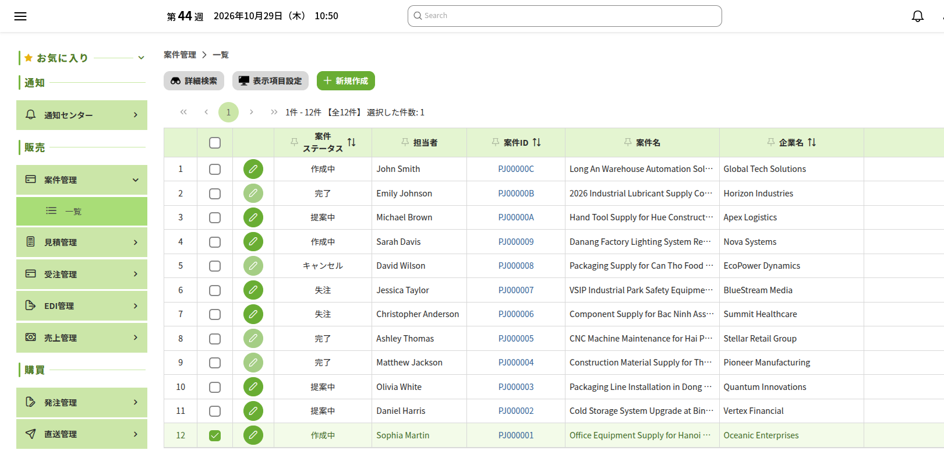Viewport: 944px width, 450px height.
Task: Sort by 案件ID column arrows
Action: [536, 142]
